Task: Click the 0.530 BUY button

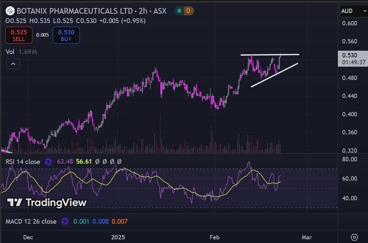Action: [x=66, y=35]
